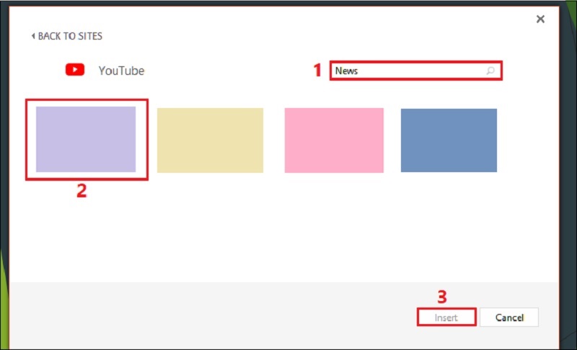577x350 pixels.
Task: Click the red number 3 annotation
Action: (x=443, y=296)
